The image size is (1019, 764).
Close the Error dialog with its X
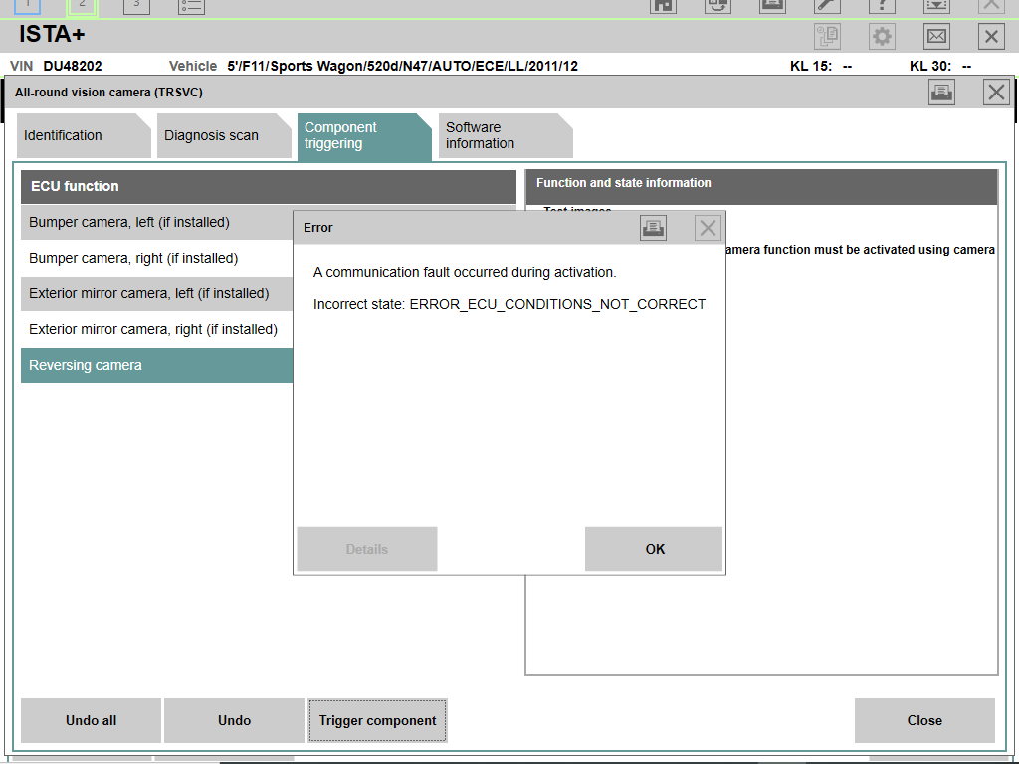click(x=708, y=228)
